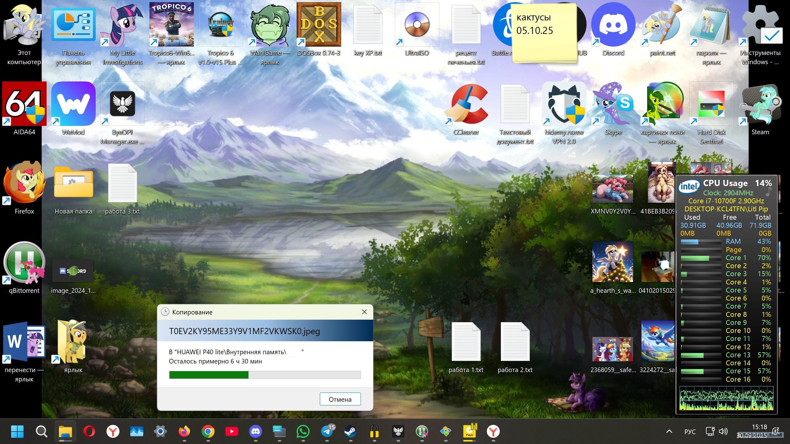Select the 3224272__saf image thumbnail

click(658, 341)
